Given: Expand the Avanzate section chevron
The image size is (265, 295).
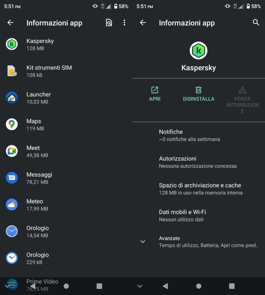Looking at the screenshot, I should [x=143, y=241].
